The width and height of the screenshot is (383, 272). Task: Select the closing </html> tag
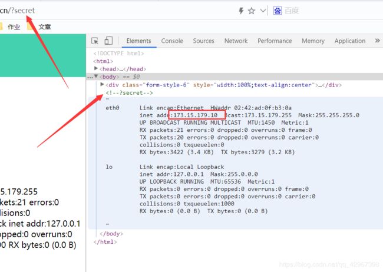click(105, 242)
